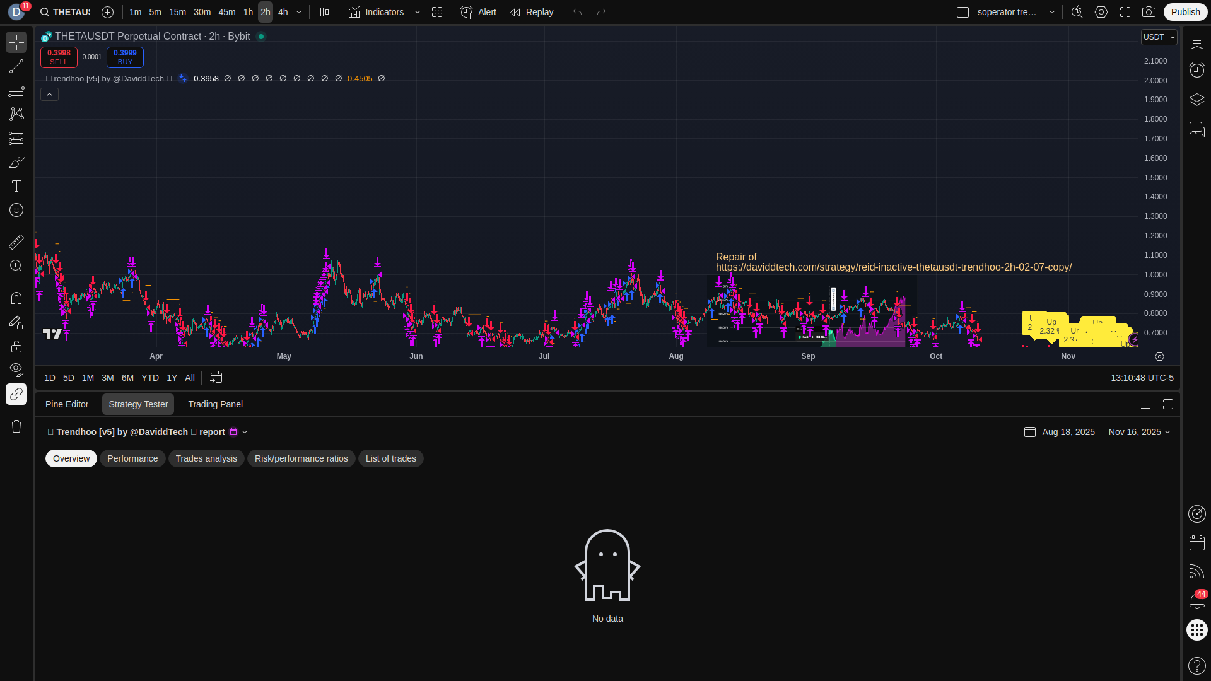This screenshot has height=681, width=1211.
Task: Open the alerts alarm clock panel
Action: pyautogui.click(x=1196, y=70)
